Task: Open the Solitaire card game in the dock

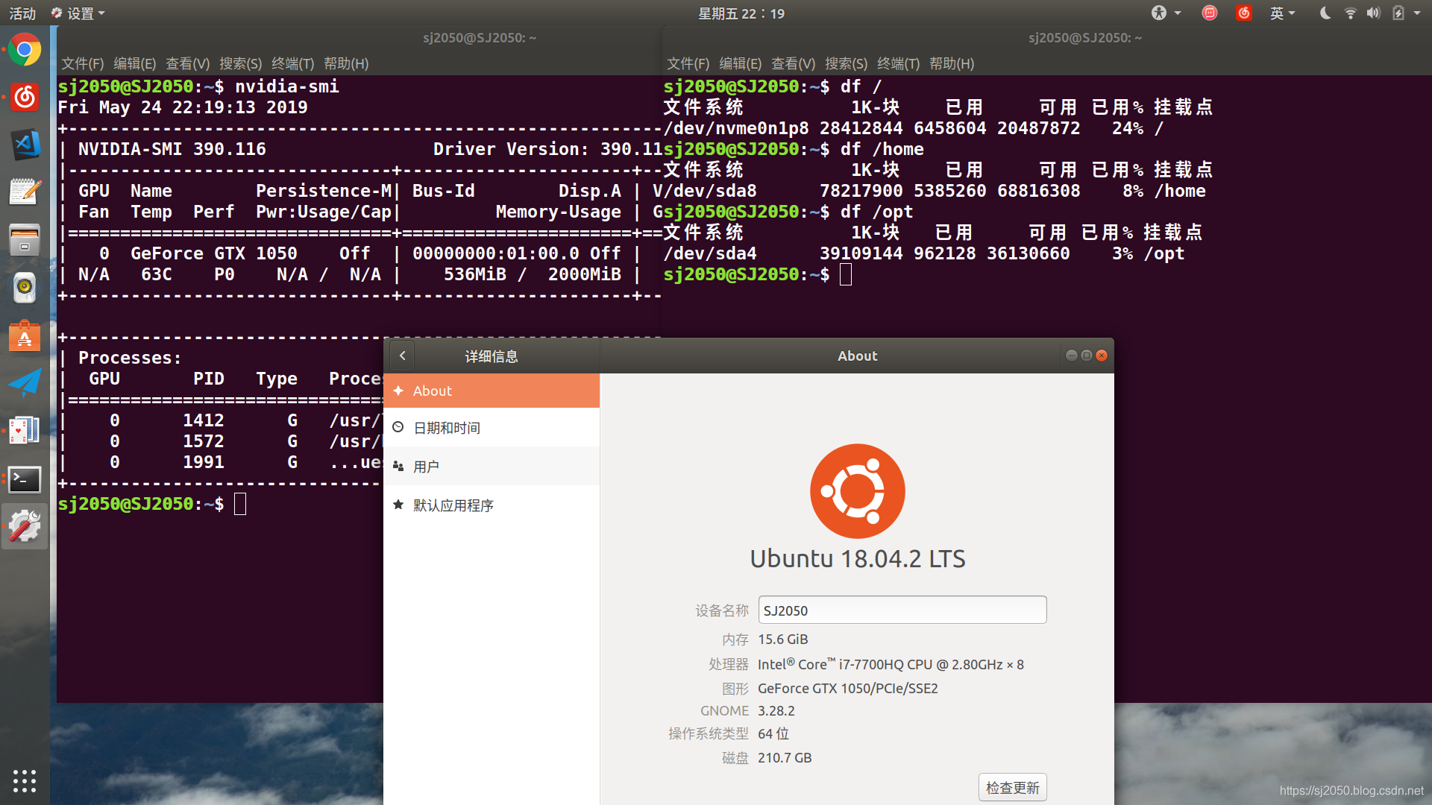Action: coord(25,431)
